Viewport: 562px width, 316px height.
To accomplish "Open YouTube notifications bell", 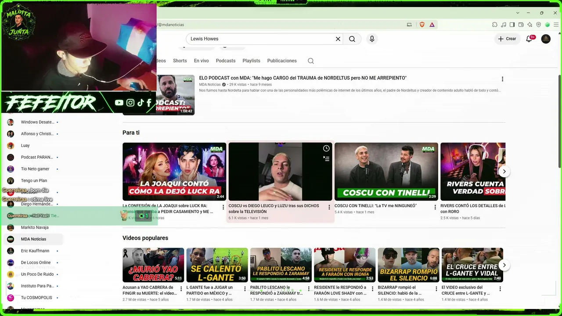I will [529, 39].
